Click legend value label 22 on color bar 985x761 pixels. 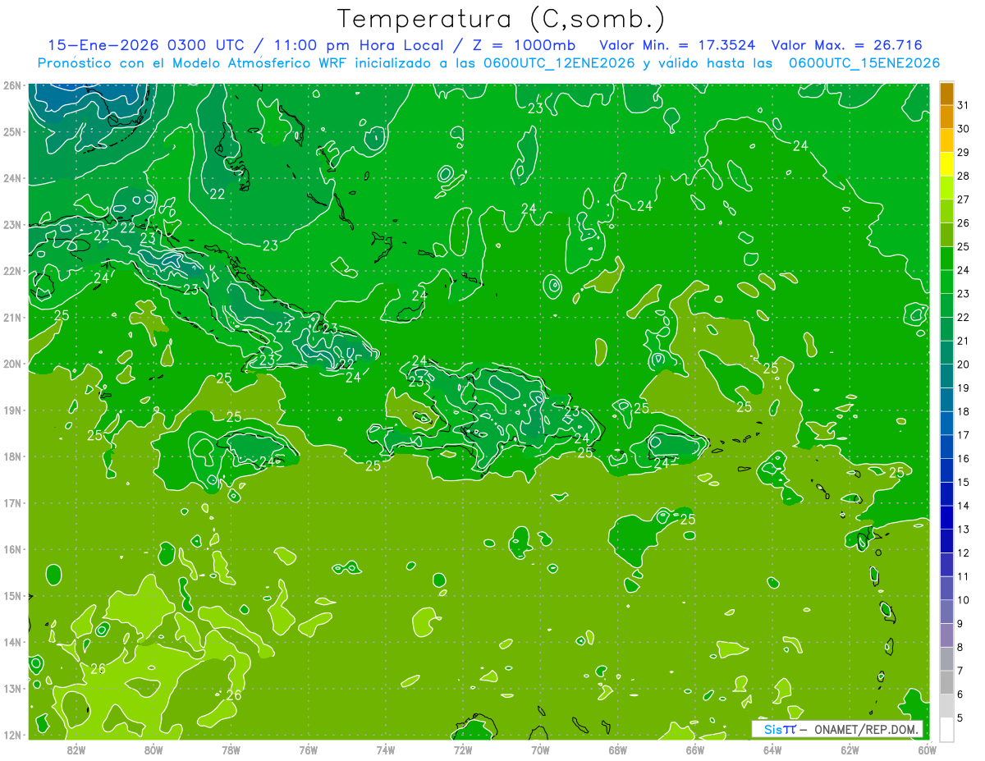963,318
